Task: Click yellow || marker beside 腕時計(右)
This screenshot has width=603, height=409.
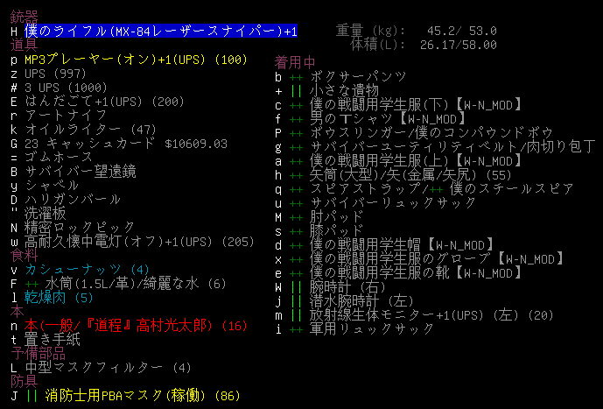Action: (295, 286)
